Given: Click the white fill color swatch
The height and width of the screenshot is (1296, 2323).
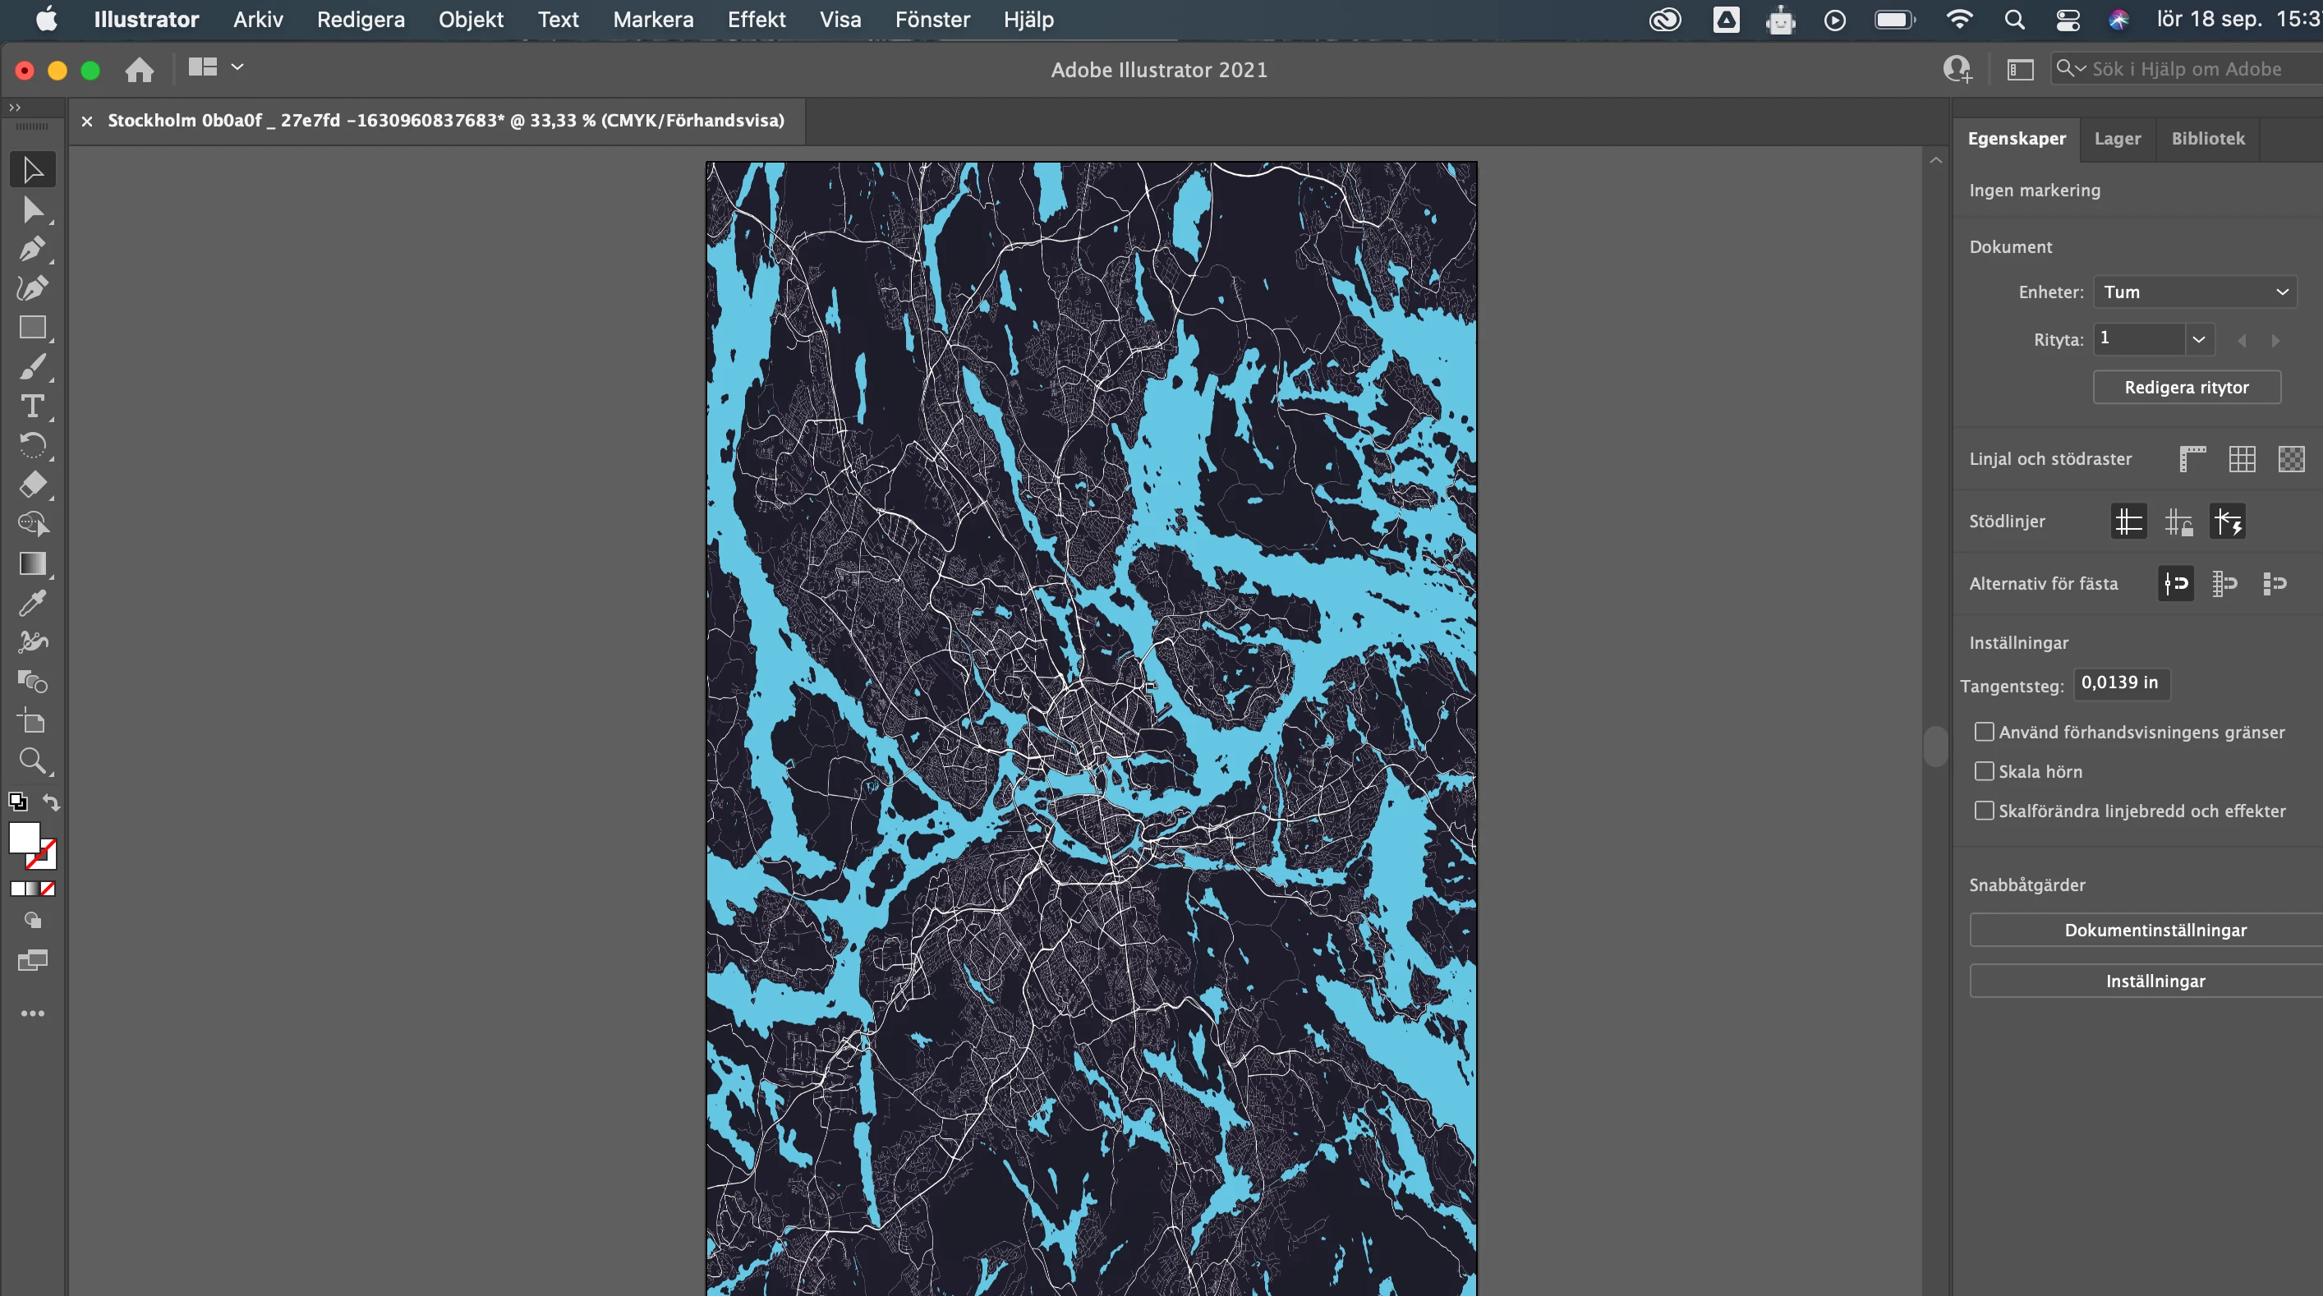Looking at the screenshot, I should pos(24,836).
